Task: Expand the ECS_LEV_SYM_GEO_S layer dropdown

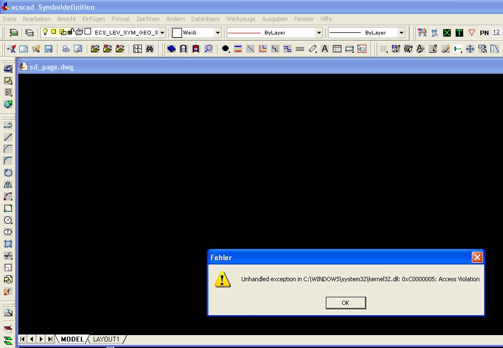Action: coord(162,33)
